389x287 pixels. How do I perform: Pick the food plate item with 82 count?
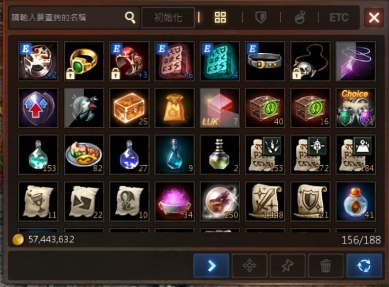pos(84,155)
